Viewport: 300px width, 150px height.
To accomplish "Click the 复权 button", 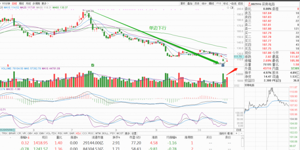I will click(x=183, y=3).
